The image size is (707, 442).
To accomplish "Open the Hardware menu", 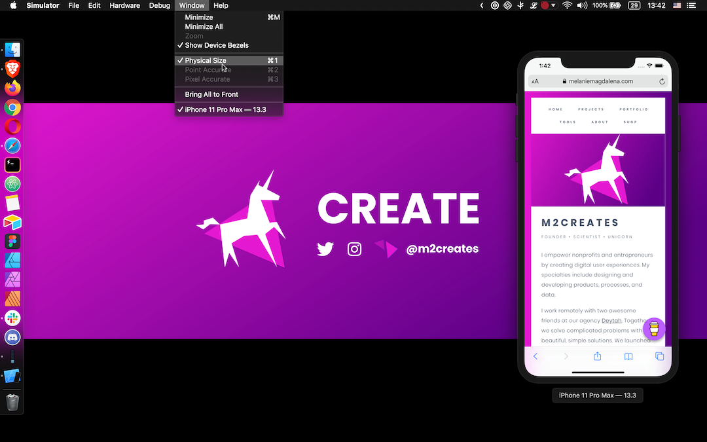I will coord(124,5).
